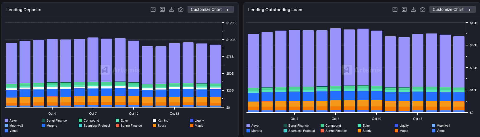The height and width of the screenshot is (137, 480).
Task: Click sigma totals icon on Lending Outstanding Loans
Action: click(x=404, y=9)
